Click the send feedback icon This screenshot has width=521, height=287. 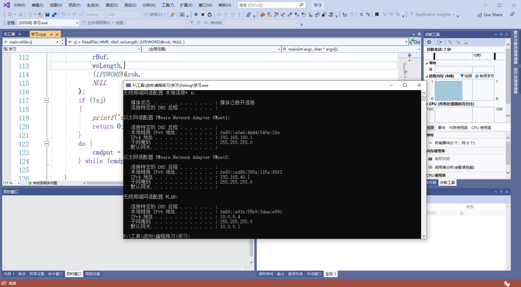pos(512,15)
